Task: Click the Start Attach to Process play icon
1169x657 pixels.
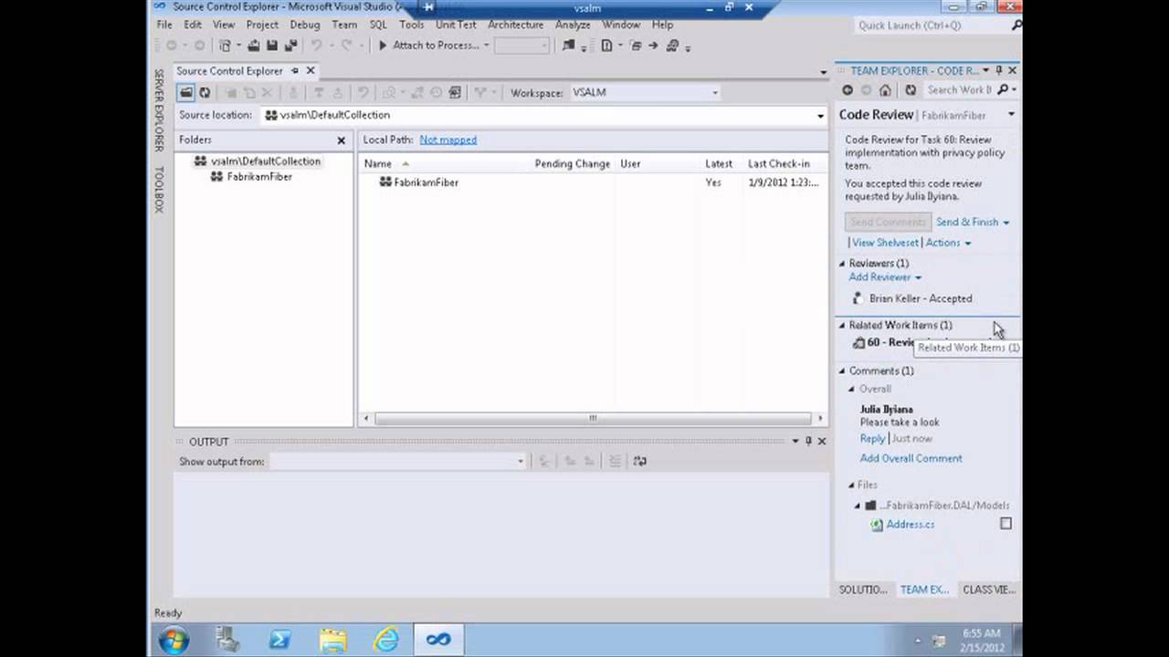Action: [383, 46]
